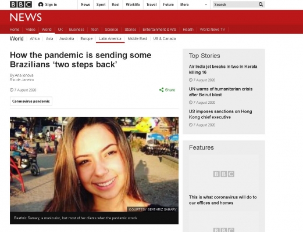Viewport: 303px width, 232px height.
Task: Open UN warns humanitarian crisis Beirut story
Action: [x=220, y=92]
